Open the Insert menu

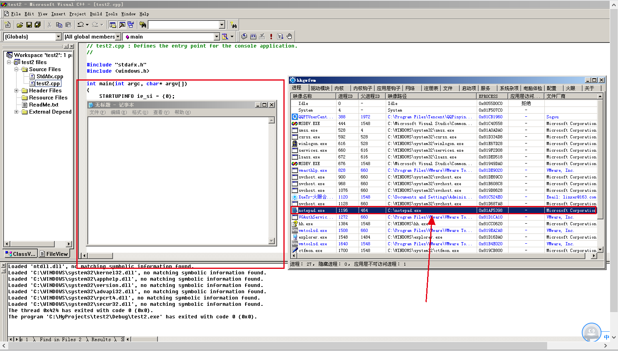click(58, 14)
